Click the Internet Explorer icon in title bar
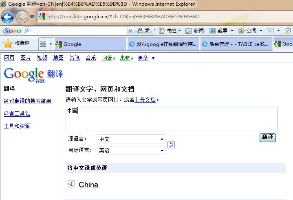293x200 pixels. [3, 4]
